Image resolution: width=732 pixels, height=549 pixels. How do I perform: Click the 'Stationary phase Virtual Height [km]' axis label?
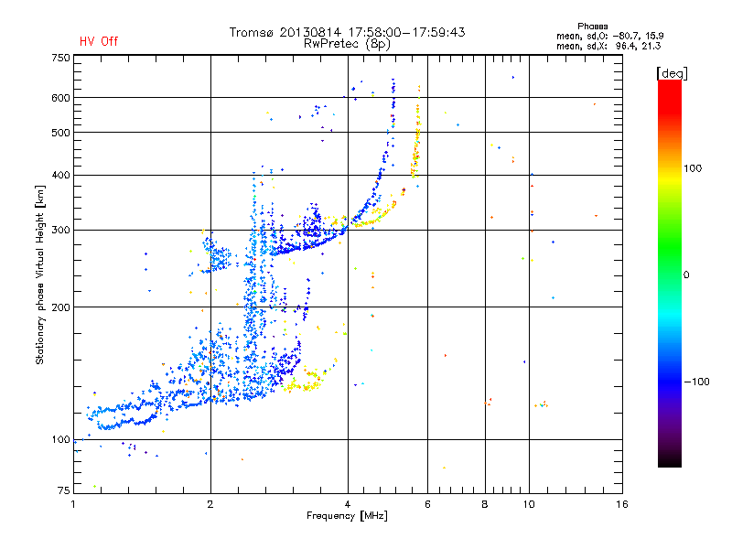click(40, 275)
